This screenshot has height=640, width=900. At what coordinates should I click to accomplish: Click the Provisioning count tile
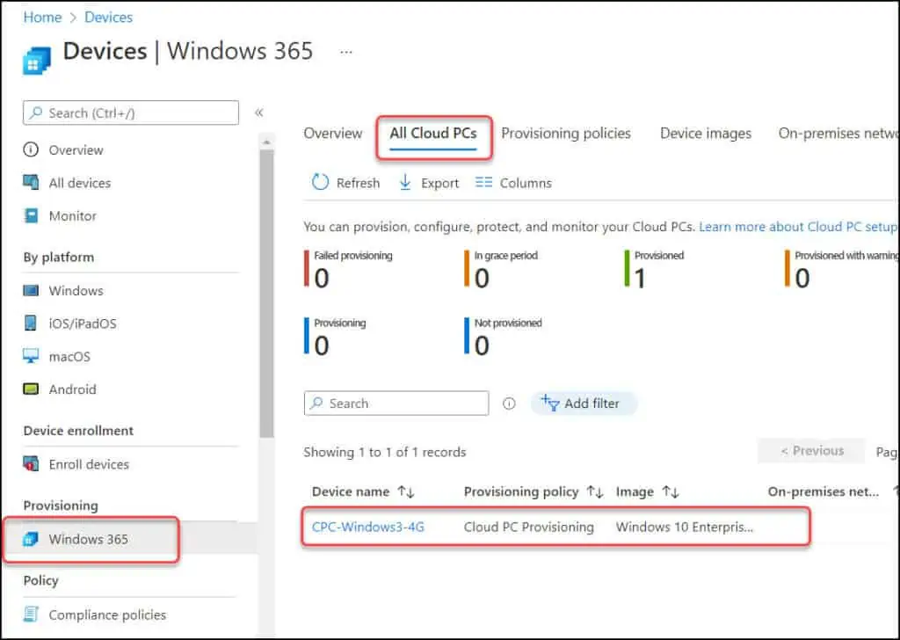[335, 337]
